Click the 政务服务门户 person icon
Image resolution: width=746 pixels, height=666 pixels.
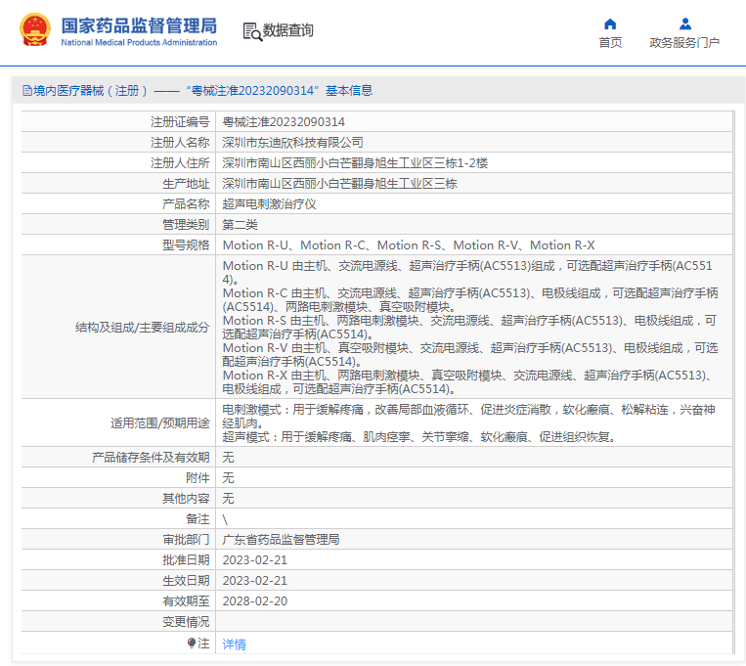coord(684,23)
